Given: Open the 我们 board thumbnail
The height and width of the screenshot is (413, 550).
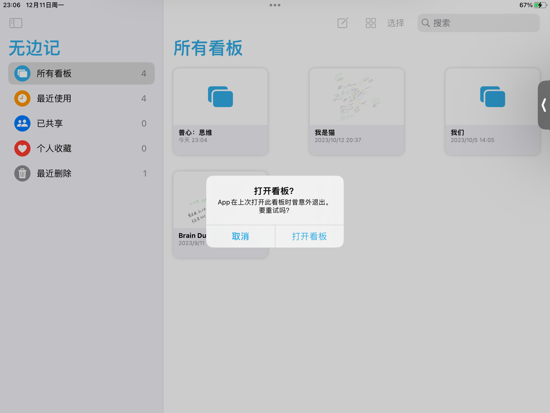Looking at the screenshot, I should coord(492,97).
